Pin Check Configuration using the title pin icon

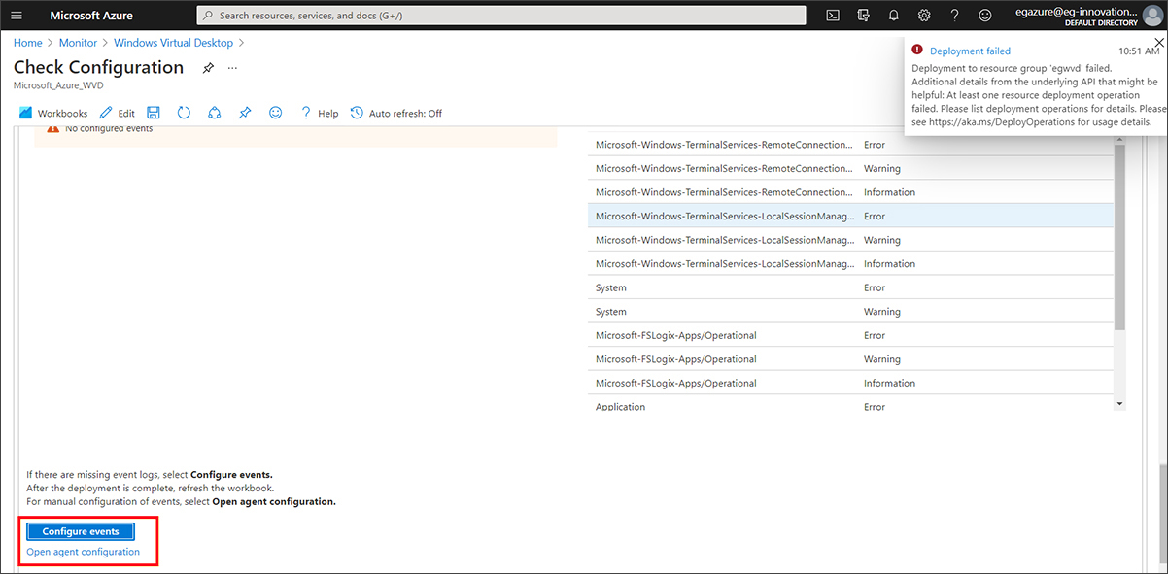208,68
